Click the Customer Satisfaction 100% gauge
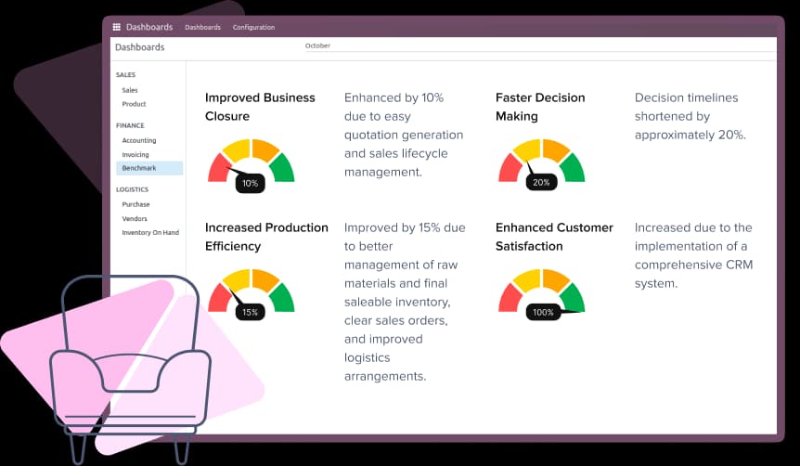The height and width of the screenshot is (466, 800). (x=542, y=294)
